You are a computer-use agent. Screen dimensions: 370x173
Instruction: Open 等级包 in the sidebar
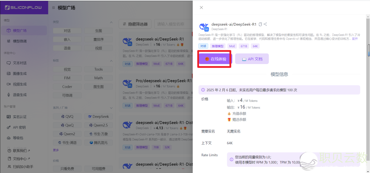(24, 138)
